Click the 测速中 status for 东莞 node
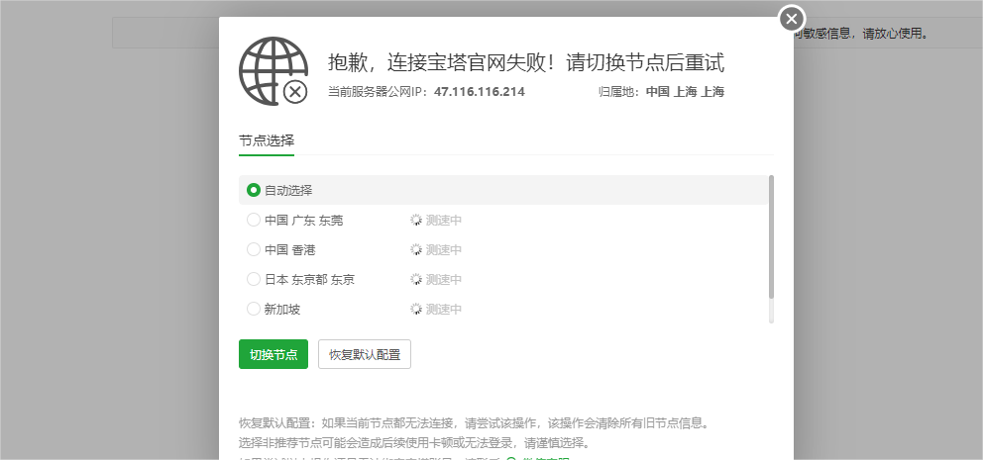The image size is (983, 460). pyautogui.click(x=444, y=221)
